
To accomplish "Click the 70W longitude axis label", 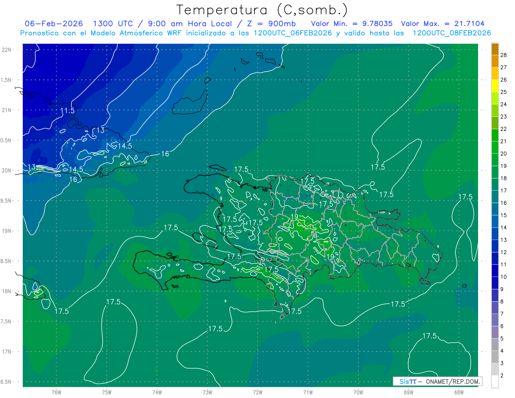I will (x=358, y=392).
